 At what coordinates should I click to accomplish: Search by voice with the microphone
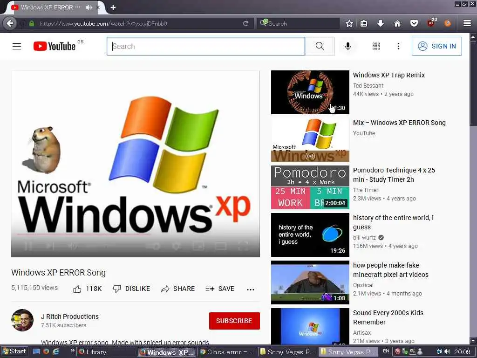pos(348,46)
